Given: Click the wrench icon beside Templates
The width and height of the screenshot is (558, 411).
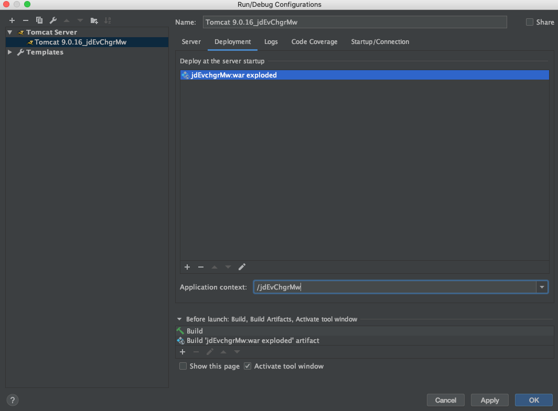Looking at the screenshot, I should pyautogui.click(x=20, y=52).
